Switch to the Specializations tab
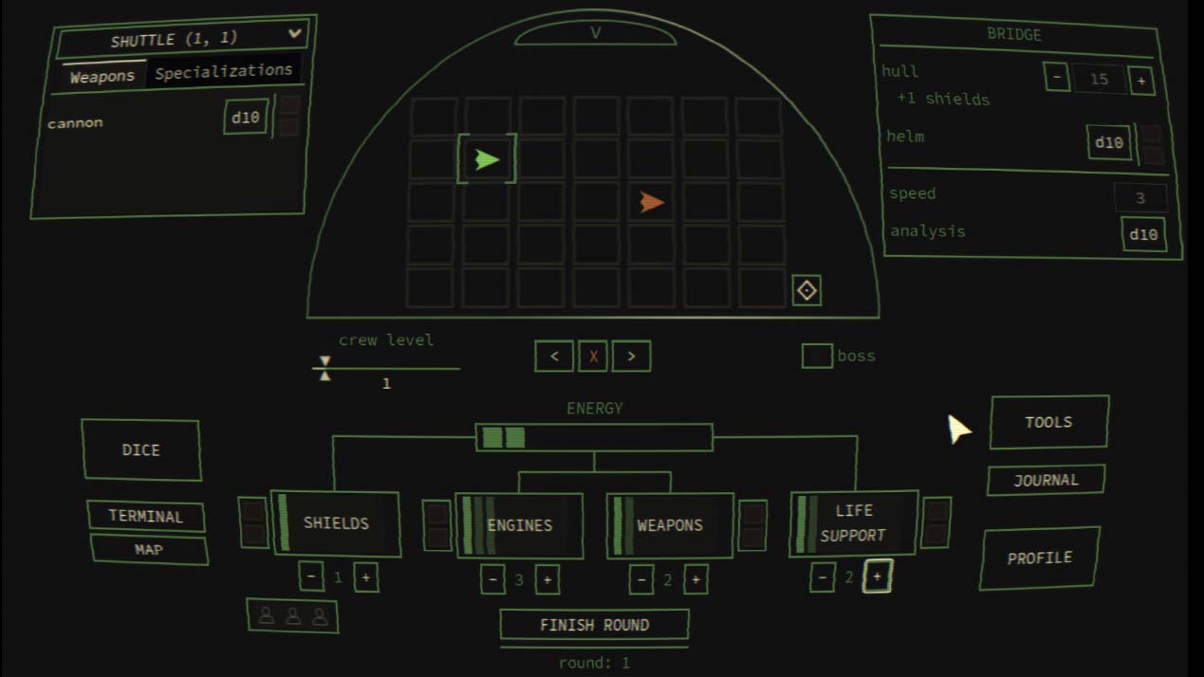This screenshot has width=1204, height=677. (x=224, y=71)
